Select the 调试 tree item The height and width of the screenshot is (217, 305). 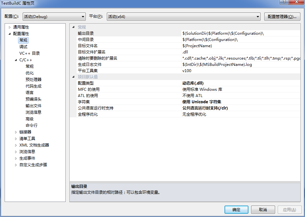[x=23, y=47]
